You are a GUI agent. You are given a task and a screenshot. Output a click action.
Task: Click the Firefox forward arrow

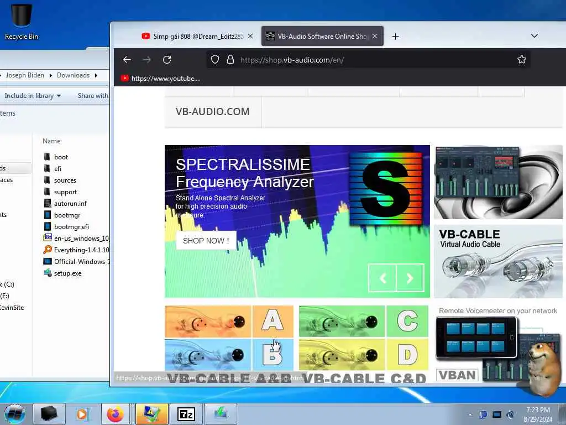[x=147, y=60]
